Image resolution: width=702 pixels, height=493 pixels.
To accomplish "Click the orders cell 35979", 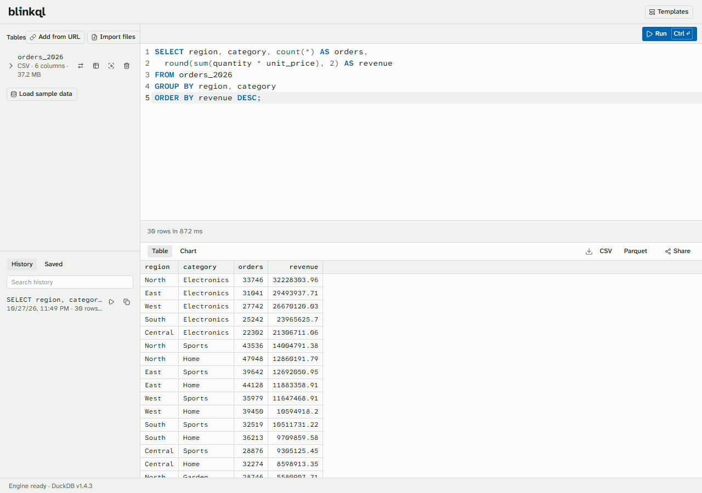I will tap(251, 399).
